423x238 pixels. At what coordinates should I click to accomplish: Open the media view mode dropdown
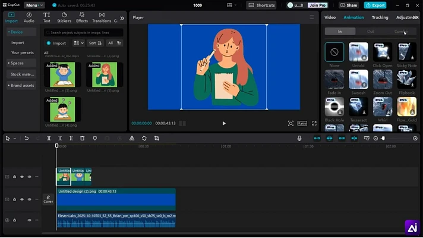[x=78, y=43]
